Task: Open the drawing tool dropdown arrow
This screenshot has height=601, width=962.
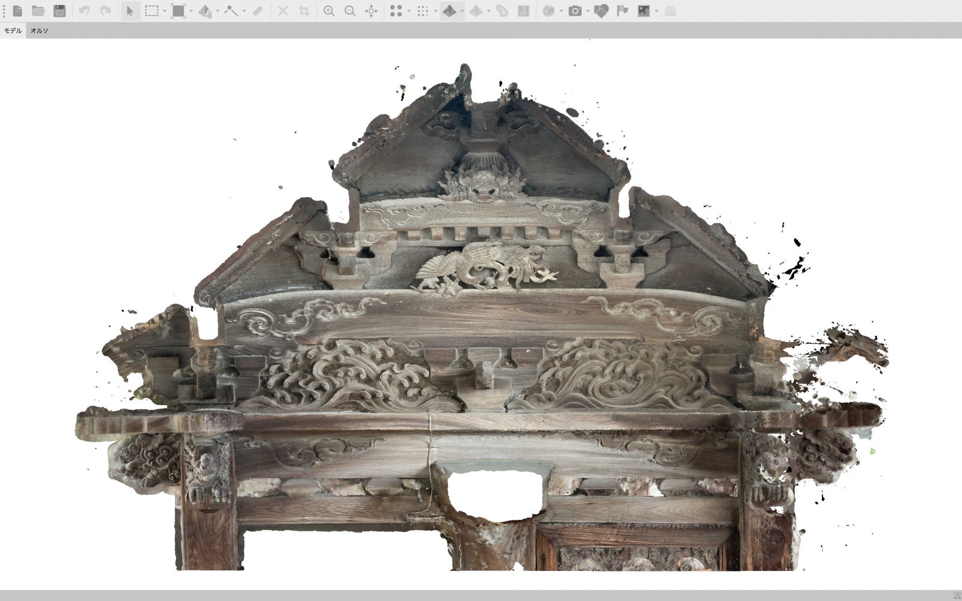Action: click(244, 11)
